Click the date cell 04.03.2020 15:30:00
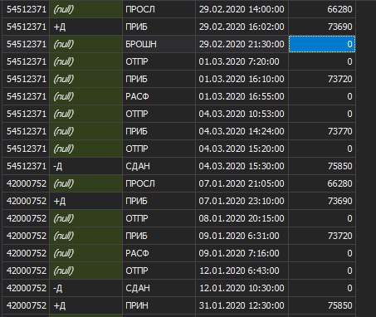Viewport: 376px width, 317px height. pos(242,166)
